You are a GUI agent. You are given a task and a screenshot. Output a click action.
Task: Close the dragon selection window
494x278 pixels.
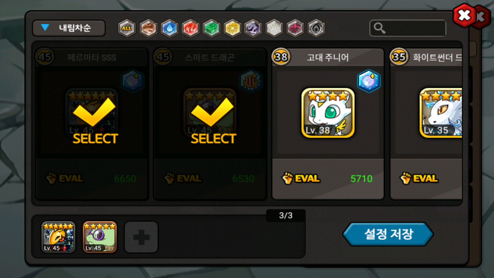(464, 15)
